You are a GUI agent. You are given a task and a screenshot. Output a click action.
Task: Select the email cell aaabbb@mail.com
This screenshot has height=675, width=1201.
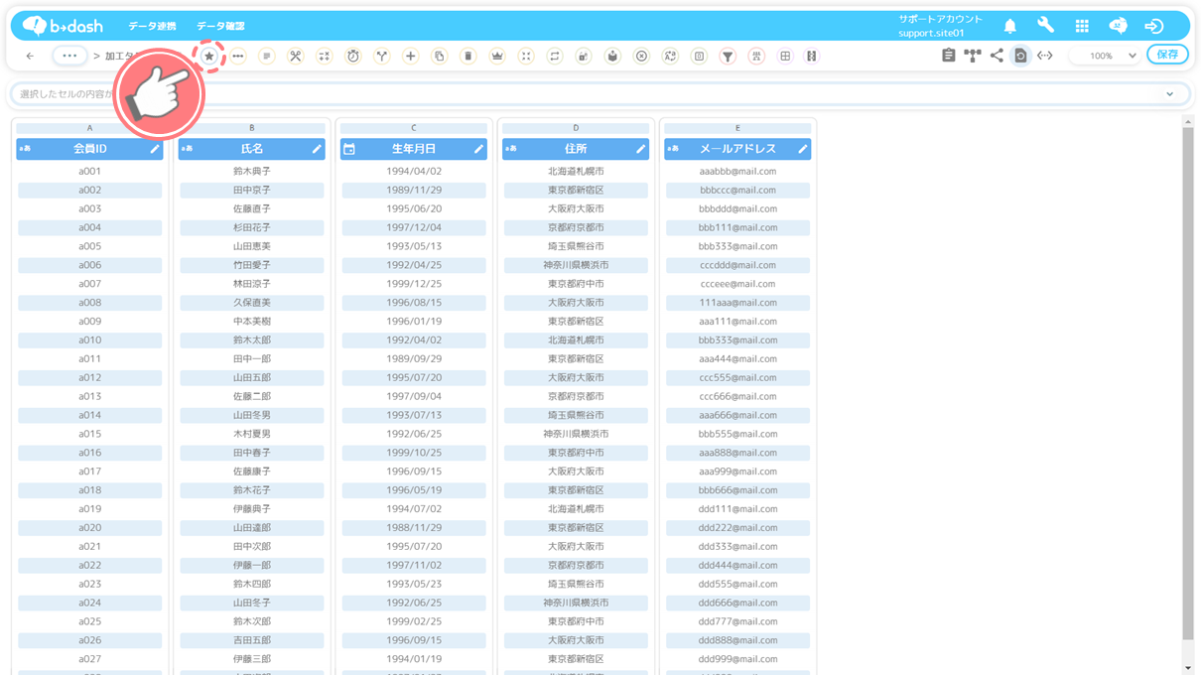[737, 172]
